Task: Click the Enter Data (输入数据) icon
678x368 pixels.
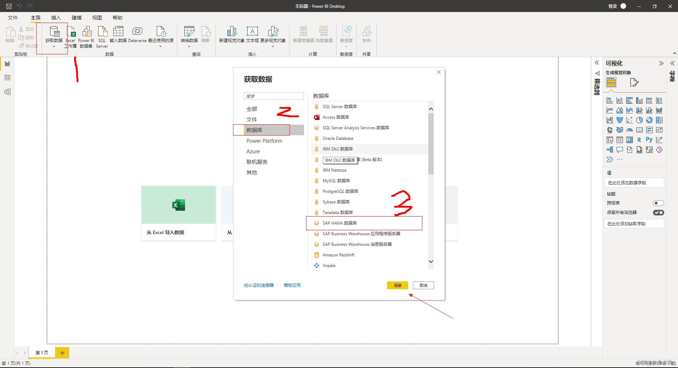Action: click(118, 31)
